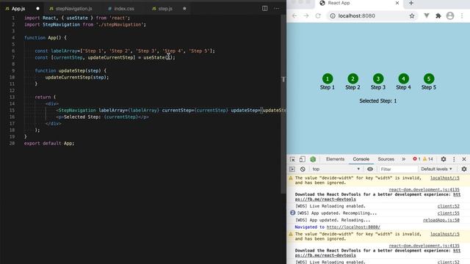Screen dimensions: 470x264
Task: Open a new browser tab
Action: [x=411, y=3]
